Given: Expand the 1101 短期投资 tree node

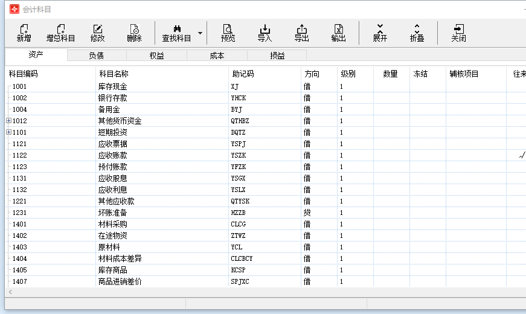Looking at the screenshot, I should pyautogui.click(x=9, y=132).
